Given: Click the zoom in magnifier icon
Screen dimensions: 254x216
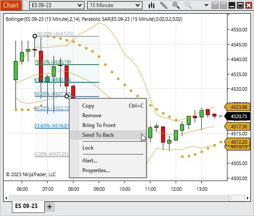Looking at the screenshot, I should coord(176,5).
